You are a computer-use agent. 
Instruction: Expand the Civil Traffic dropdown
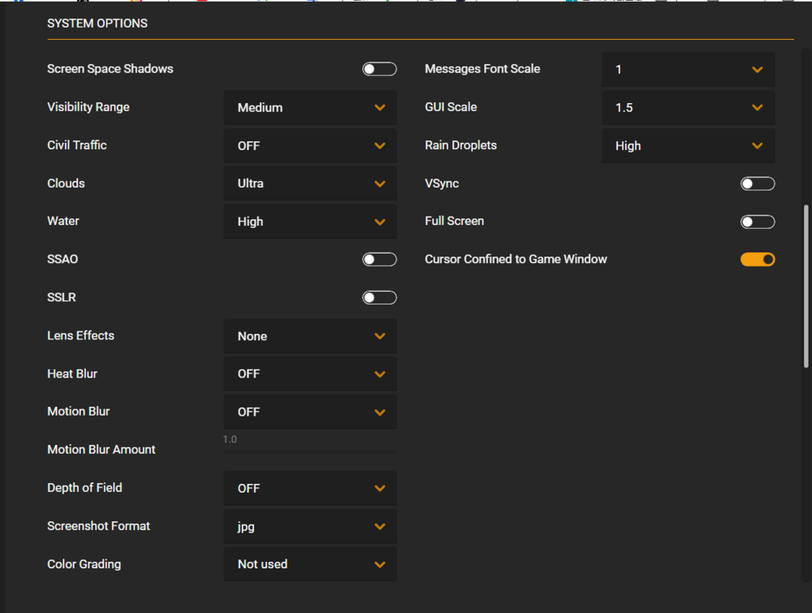click(310, 145)
